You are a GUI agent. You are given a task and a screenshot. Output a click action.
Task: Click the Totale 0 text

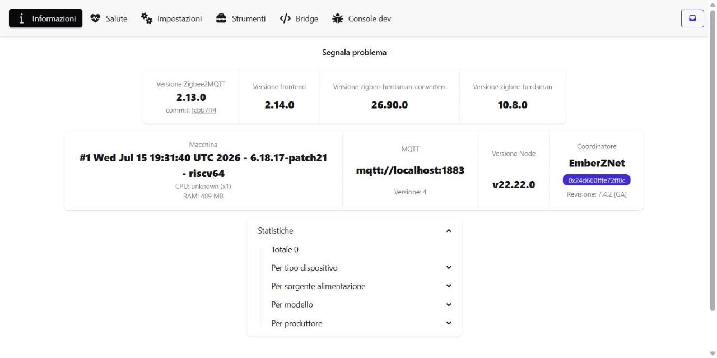tap(285, 249)
